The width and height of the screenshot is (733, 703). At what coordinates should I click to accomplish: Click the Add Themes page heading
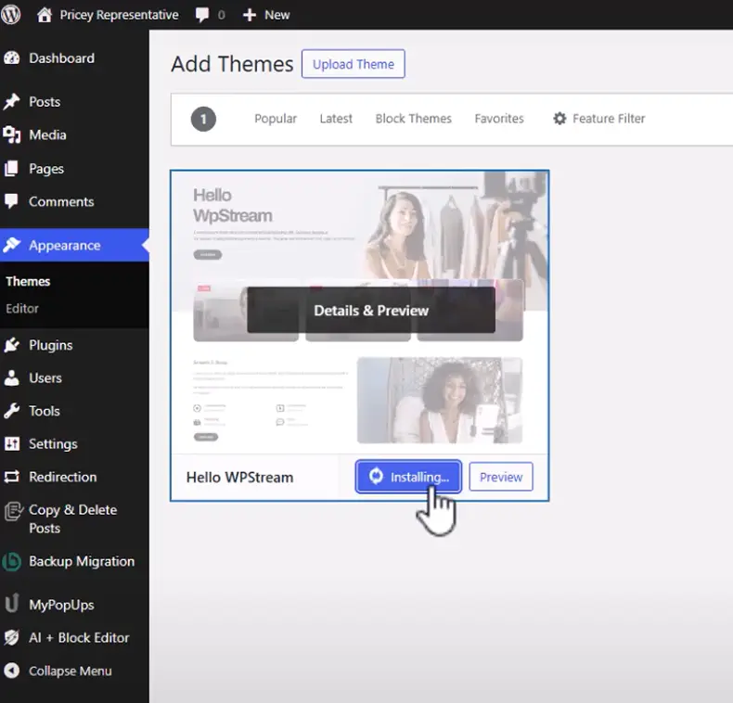click(232, 64)
